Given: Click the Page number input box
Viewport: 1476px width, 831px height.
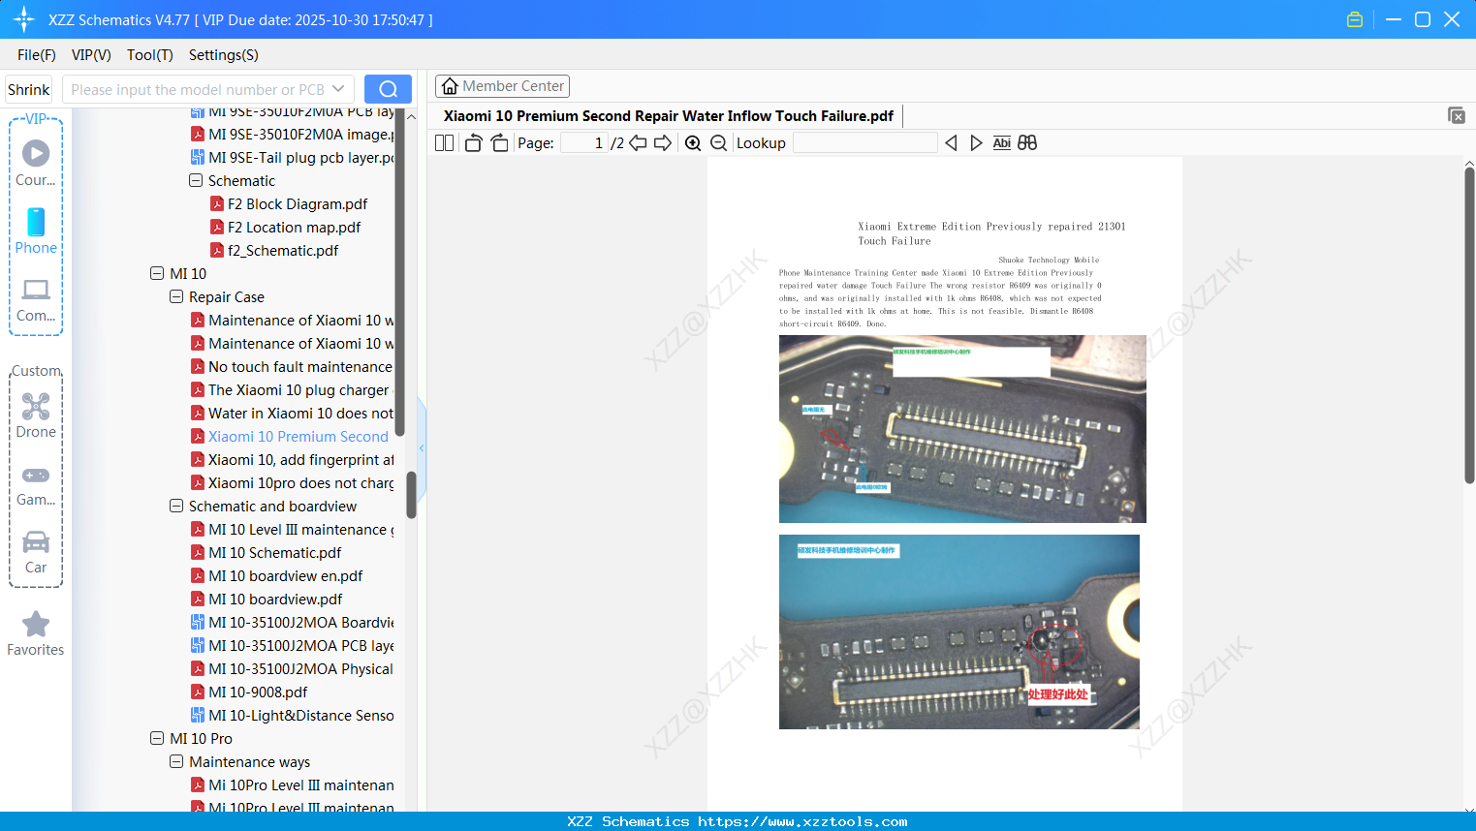Looking at the screenshot, I should 584,143.
